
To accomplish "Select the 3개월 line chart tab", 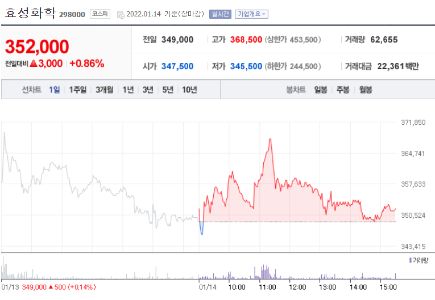I will pyautogui.click(x=104, y=90).
